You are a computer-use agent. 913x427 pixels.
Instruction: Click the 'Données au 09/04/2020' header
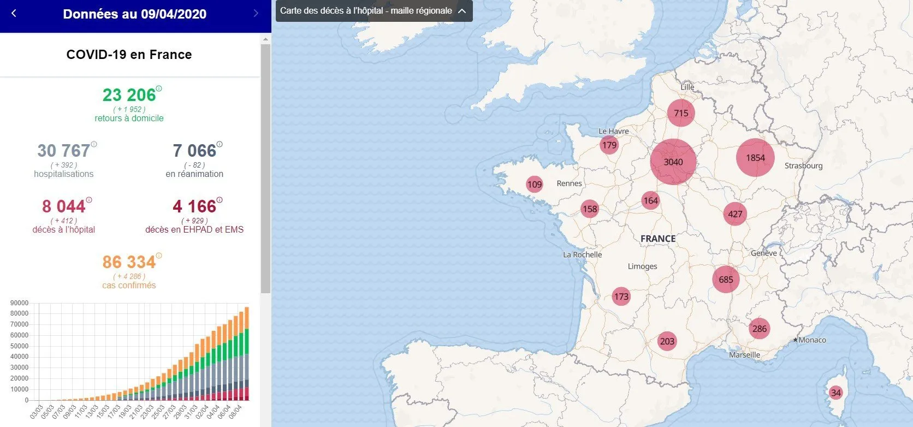(x=135, y=14)
